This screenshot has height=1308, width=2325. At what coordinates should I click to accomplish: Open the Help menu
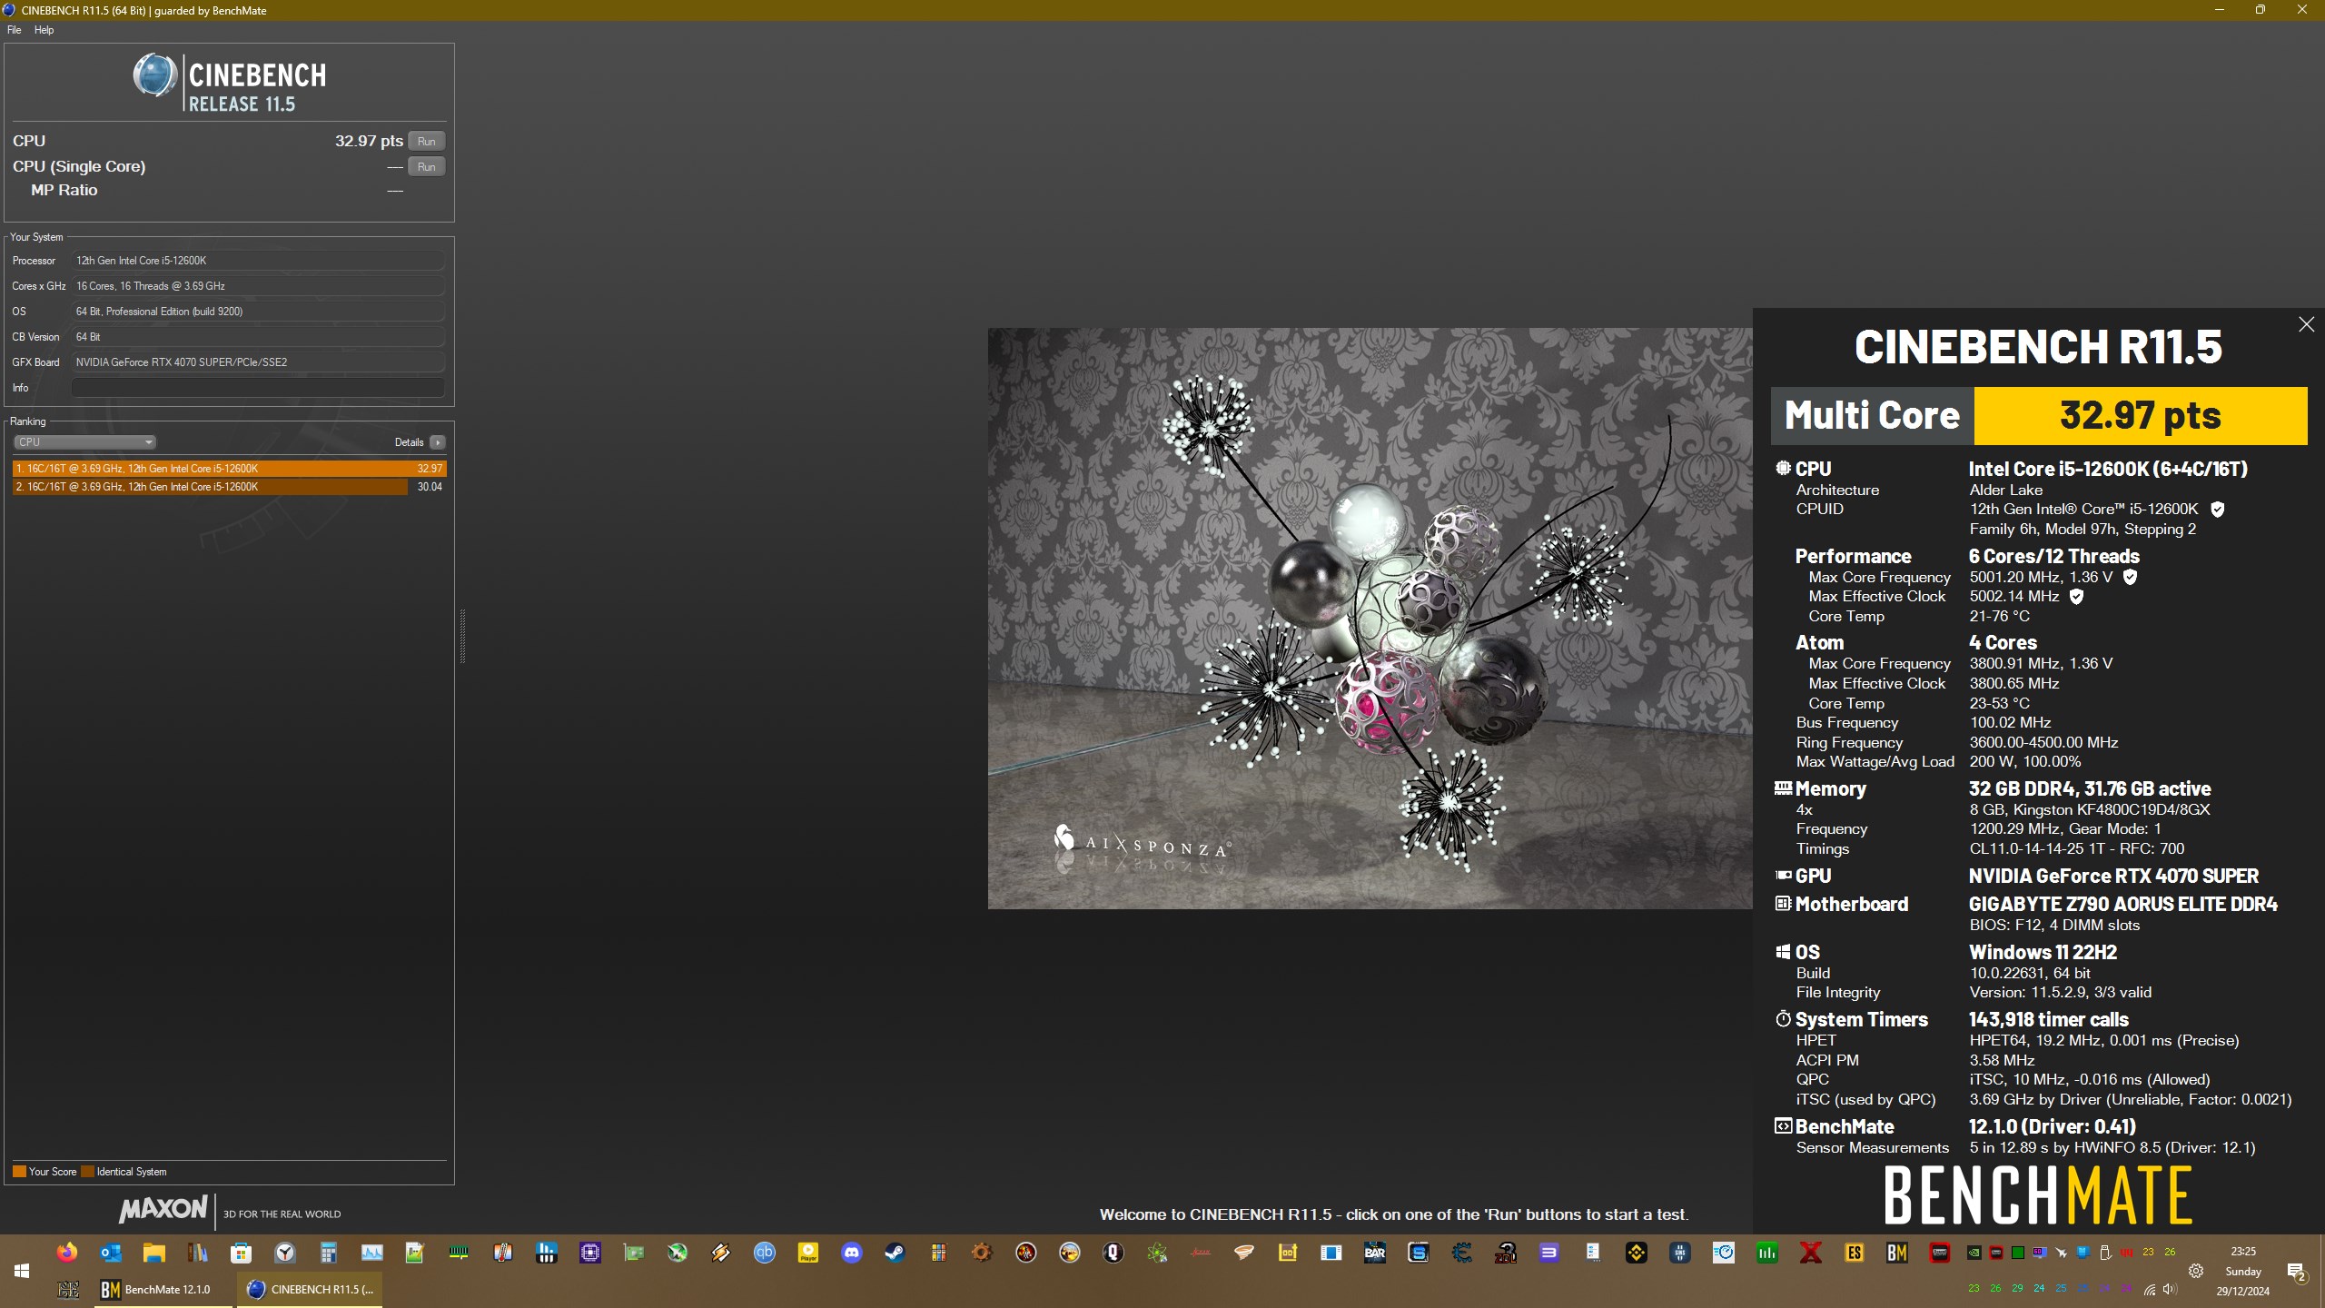point(44,30)
